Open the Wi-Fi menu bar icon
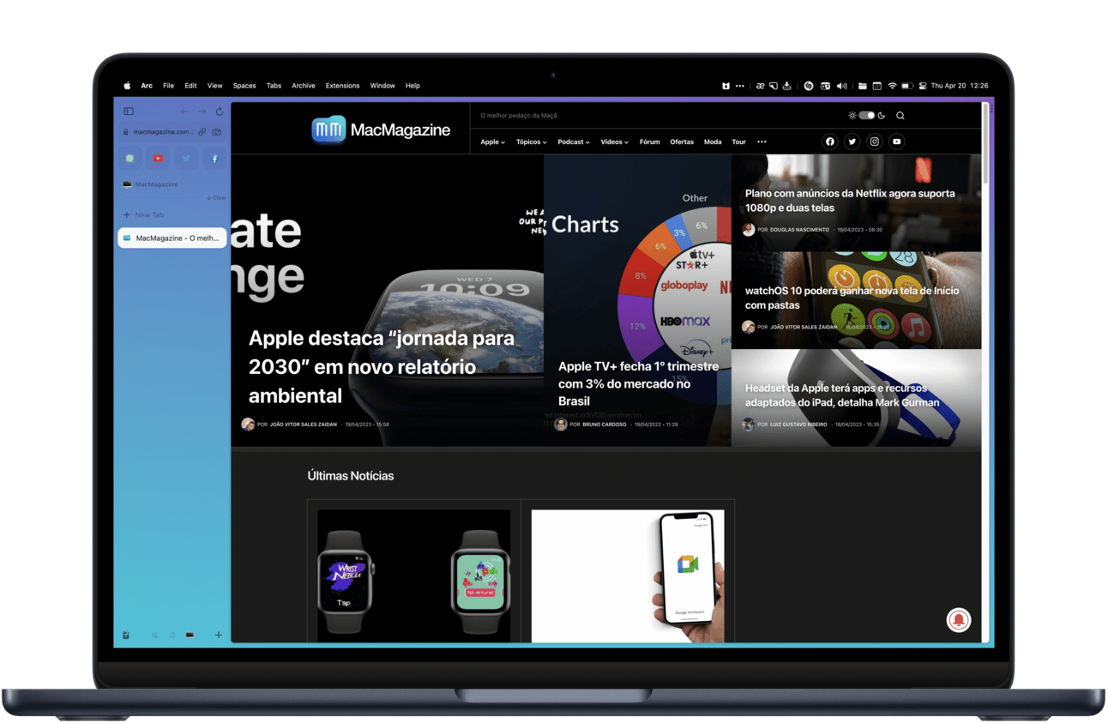Screen dimensions: 1108x723 (x=892, y=86)
